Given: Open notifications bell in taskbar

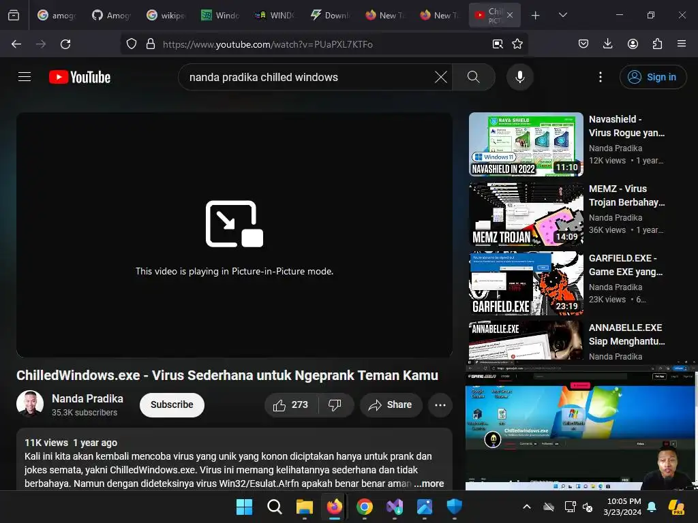Looking at the screenshot, I should point(652,507).
